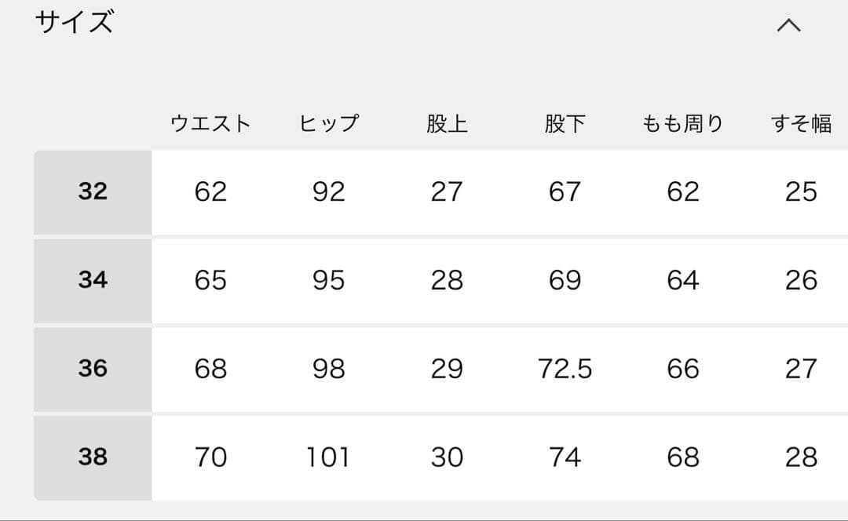
Task: Expand size details for row 32
Action: 92,192
